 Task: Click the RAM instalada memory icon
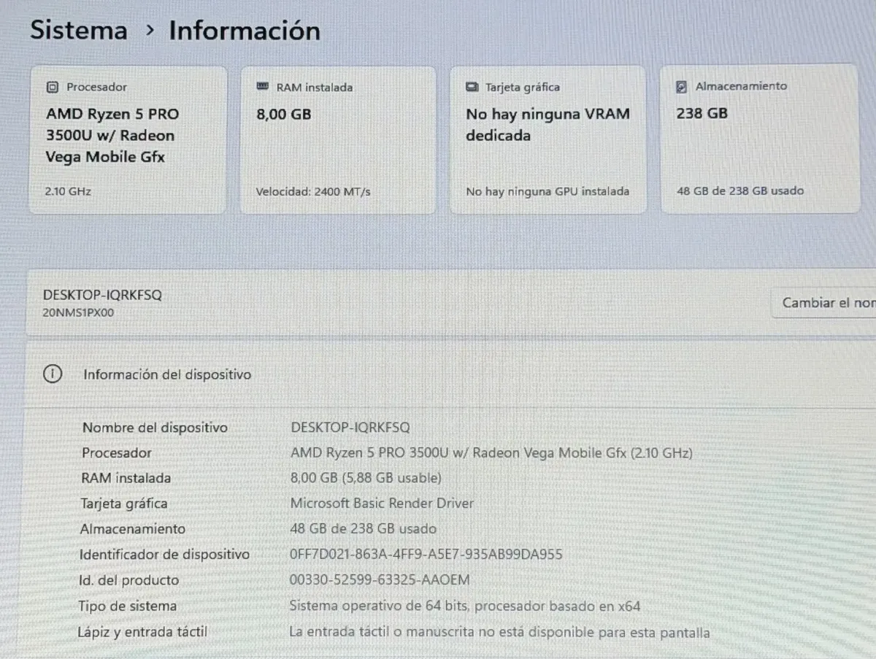click(x=263, y=87)
